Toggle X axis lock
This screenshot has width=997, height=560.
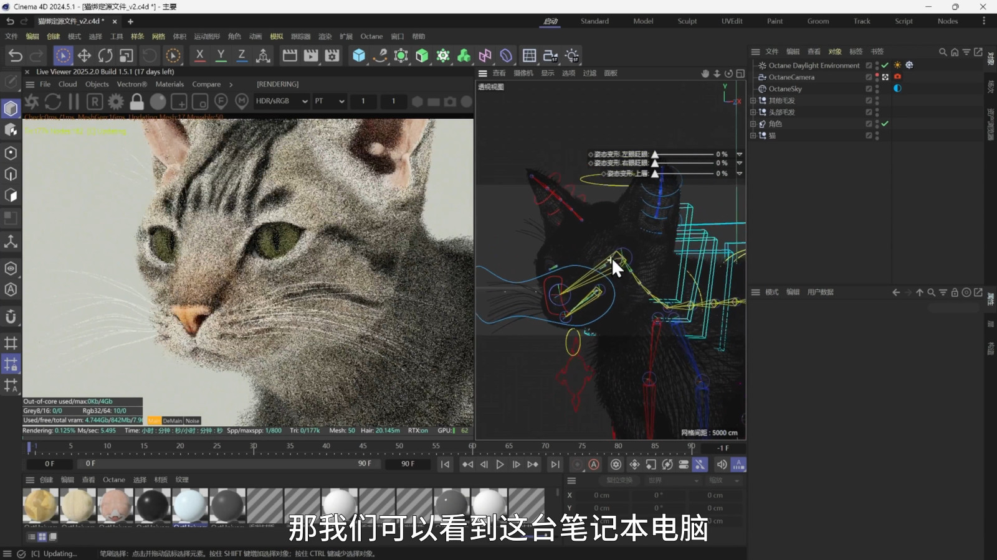[199, 55]
